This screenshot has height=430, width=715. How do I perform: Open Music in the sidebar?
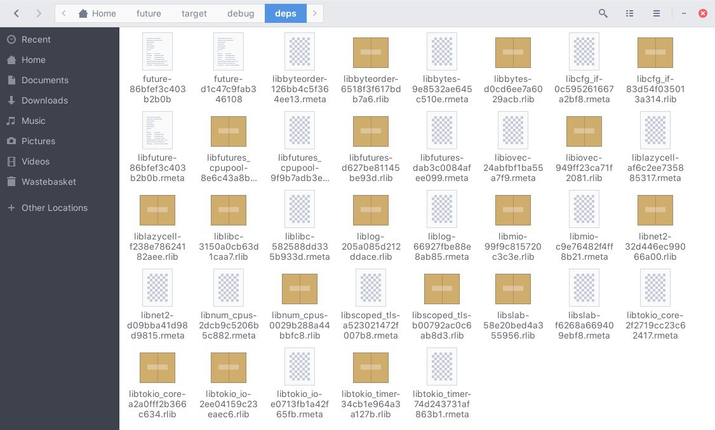[60, 121]
